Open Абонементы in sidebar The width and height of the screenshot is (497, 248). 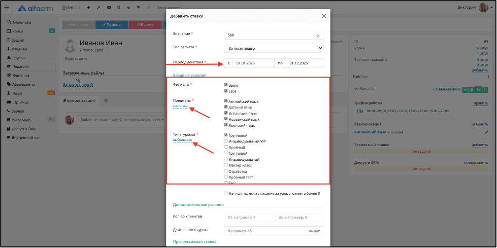point(23,84)
